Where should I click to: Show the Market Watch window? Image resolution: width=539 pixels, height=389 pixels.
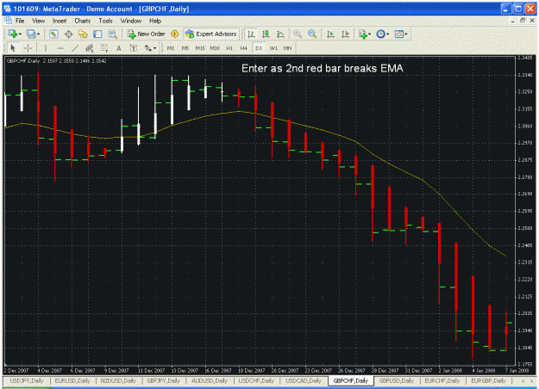point(53,34)
